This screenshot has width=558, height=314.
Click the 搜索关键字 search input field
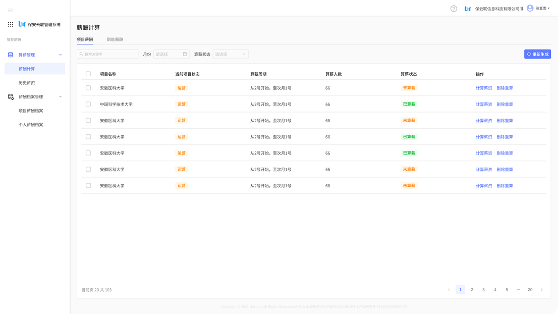[x=107, y=54]
